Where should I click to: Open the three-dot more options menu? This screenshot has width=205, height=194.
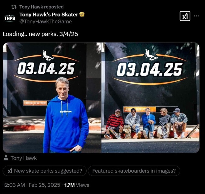196,16
